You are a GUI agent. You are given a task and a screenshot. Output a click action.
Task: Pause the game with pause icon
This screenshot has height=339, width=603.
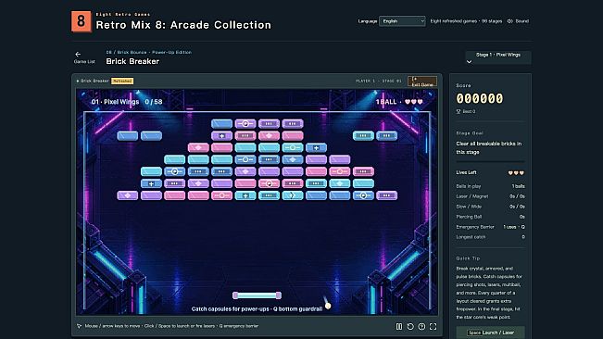399,326
